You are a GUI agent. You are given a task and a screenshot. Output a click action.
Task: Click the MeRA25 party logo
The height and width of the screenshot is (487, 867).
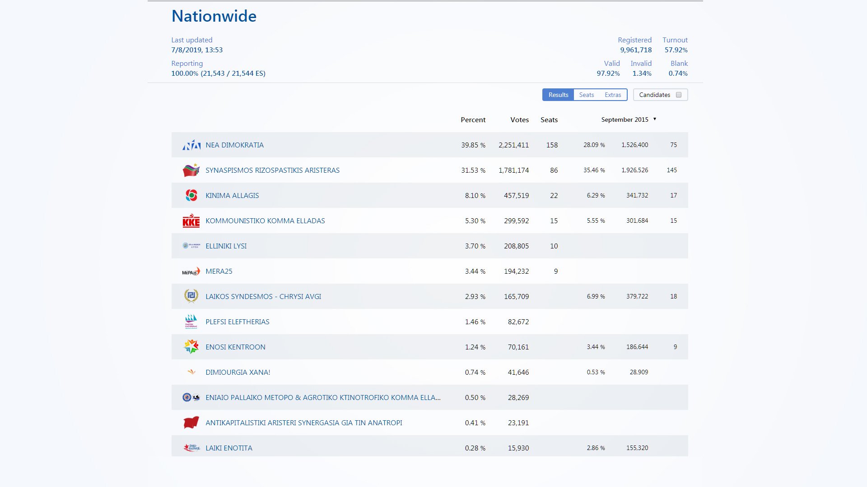point(191,271)
